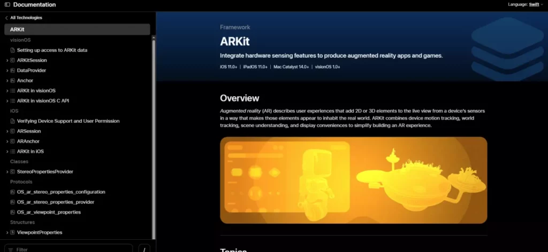
Task: Click protocol icon beside OS_ar_stereo_properties_configuration
Action: (13, 192)
